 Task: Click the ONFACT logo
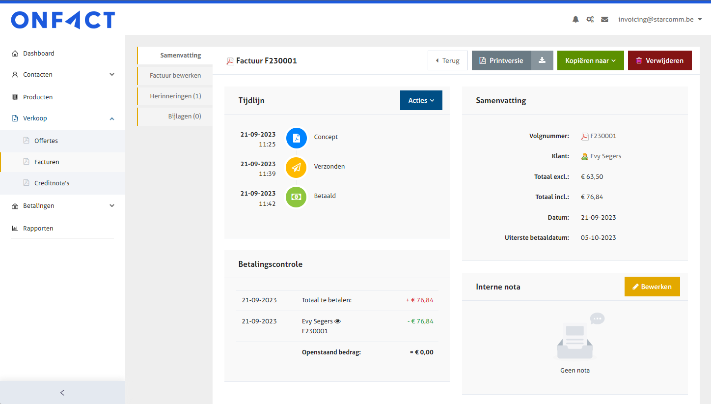tap(63, 21)
